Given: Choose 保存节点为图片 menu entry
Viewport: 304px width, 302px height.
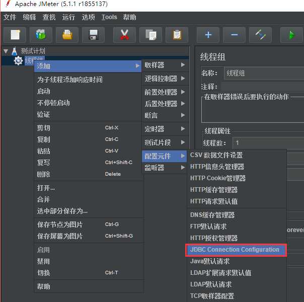Looking at the screenshot, I should pos(89,224).
